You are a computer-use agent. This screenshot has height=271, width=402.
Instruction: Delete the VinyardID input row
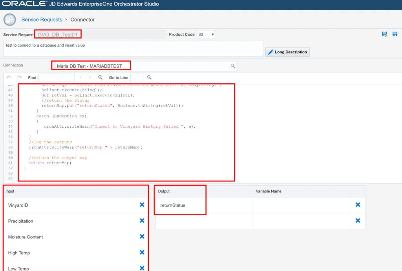(142, 205)
